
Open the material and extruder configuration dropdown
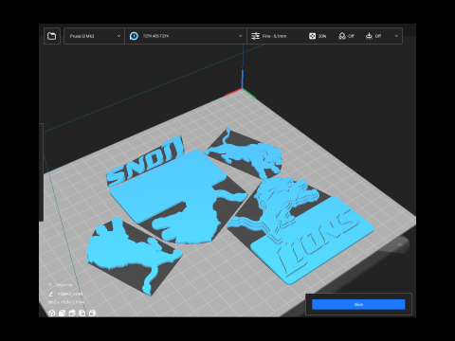tap(186, 36)
